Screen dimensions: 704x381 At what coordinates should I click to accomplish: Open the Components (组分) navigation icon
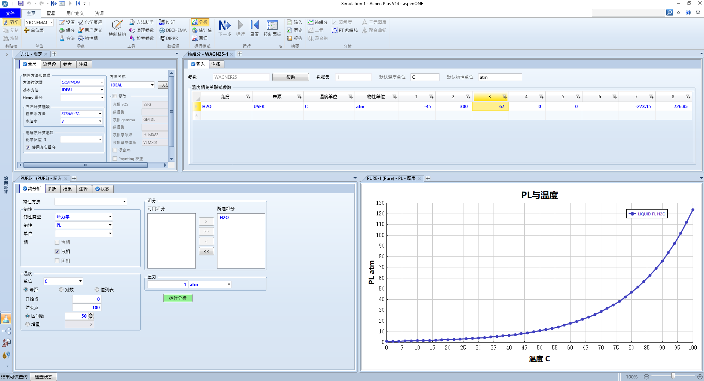coord(67,30)
